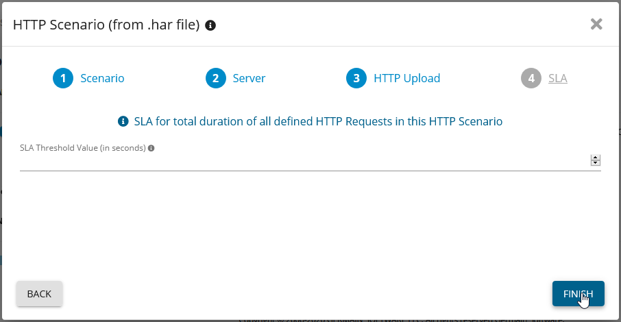The height and width of the screenshot is (322, 621).
Task: Close the HTTP Scenario dialog
Action: (x=596, y=25)
